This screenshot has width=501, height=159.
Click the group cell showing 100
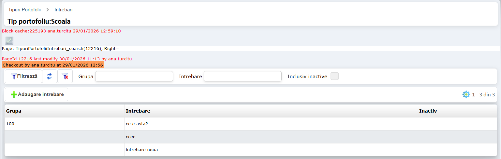pyautogui.click(x=10, y=124)
